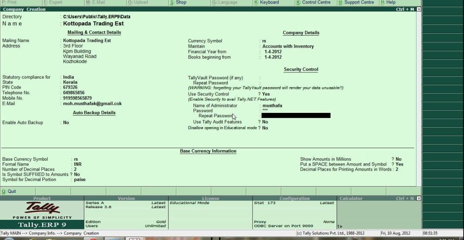Open the Statutory compliance country list showing India

pos(69,77)
